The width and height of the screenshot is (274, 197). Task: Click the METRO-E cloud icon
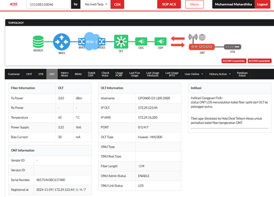pos(92,41)
